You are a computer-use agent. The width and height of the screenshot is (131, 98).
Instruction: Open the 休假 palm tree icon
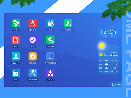tap(16, 23)
